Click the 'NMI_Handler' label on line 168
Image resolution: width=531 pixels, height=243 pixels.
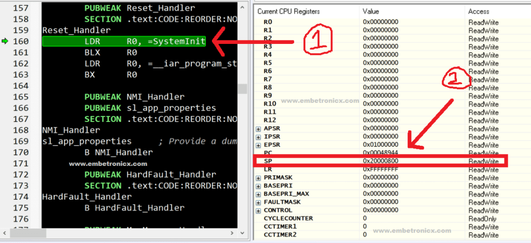[x=71, y=130]
